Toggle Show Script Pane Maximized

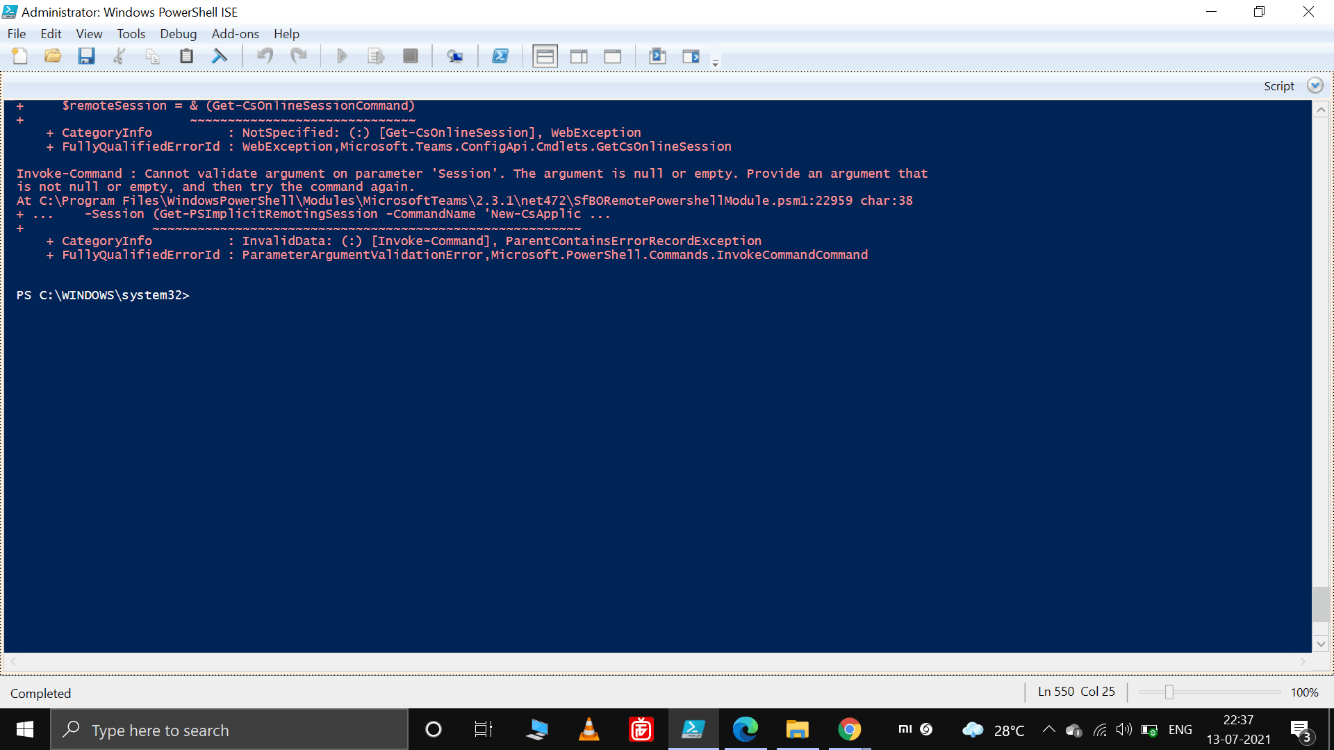tap(612, 56)
